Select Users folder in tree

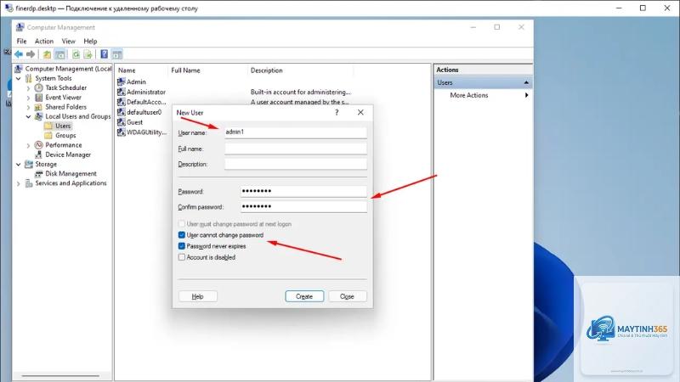[62, 126]
